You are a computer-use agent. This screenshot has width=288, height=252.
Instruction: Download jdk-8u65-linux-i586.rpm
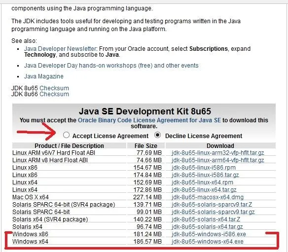point(204,168)
